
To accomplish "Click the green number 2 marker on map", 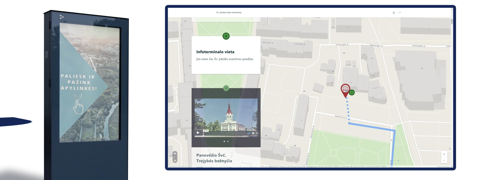I will coord(352,93).
